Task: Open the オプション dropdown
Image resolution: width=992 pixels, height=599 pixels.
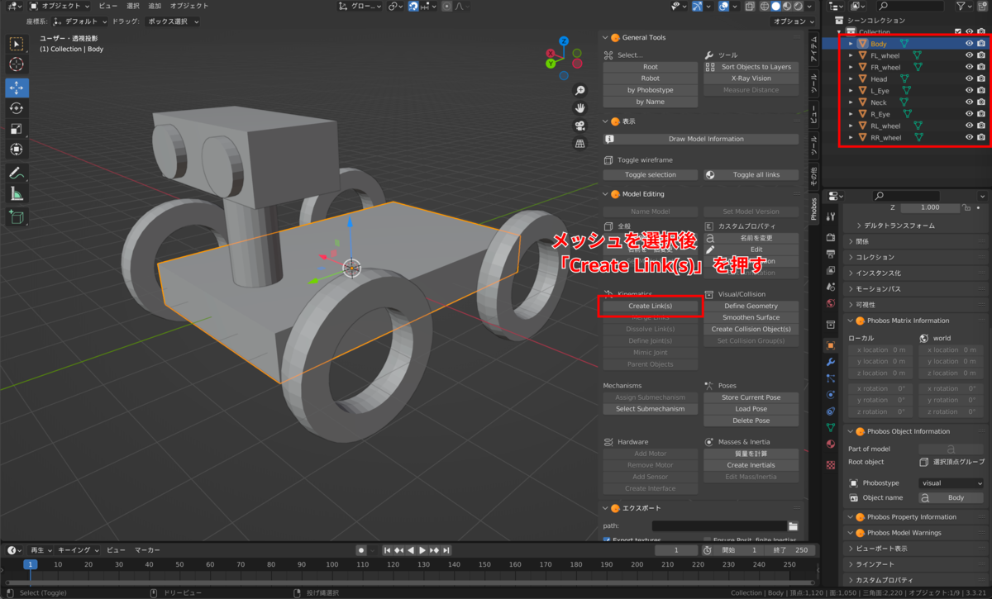Action: click(x=793, y=21)
